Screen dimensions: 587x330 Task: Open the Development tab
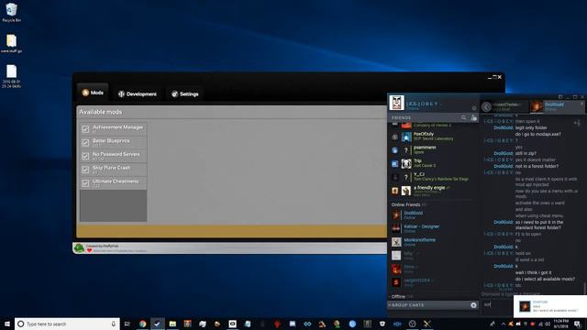pyautogui.click(x=138, y=93)
